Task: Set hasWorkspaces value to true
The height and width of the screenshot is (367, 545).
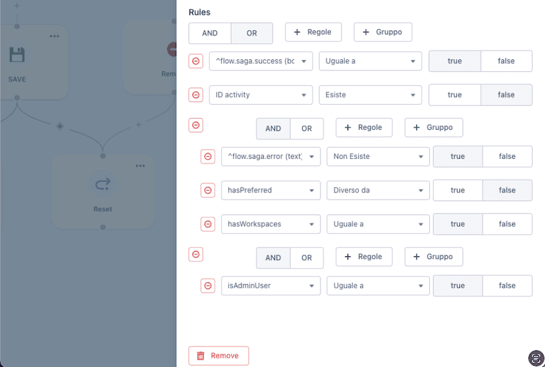Action: point(457,224)
